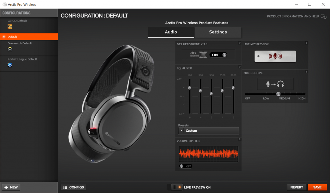The width and height of the screenshot is (330, 193).
Task: Switch to the Settings tab
Action: pyautogui.click(x=218, y=32)
